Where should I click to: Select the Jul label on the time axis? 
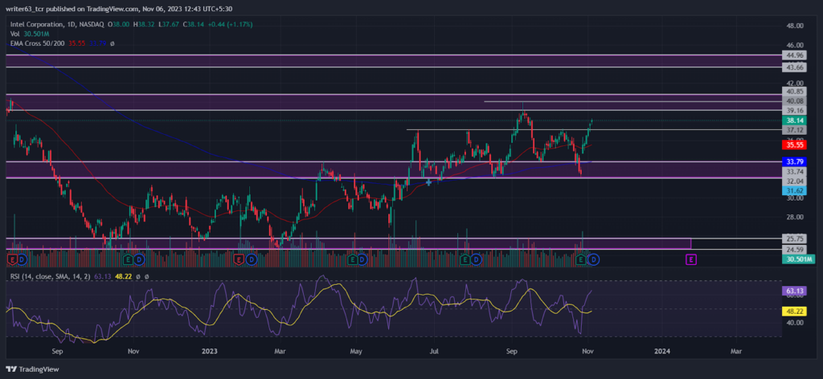click(433, 351)
